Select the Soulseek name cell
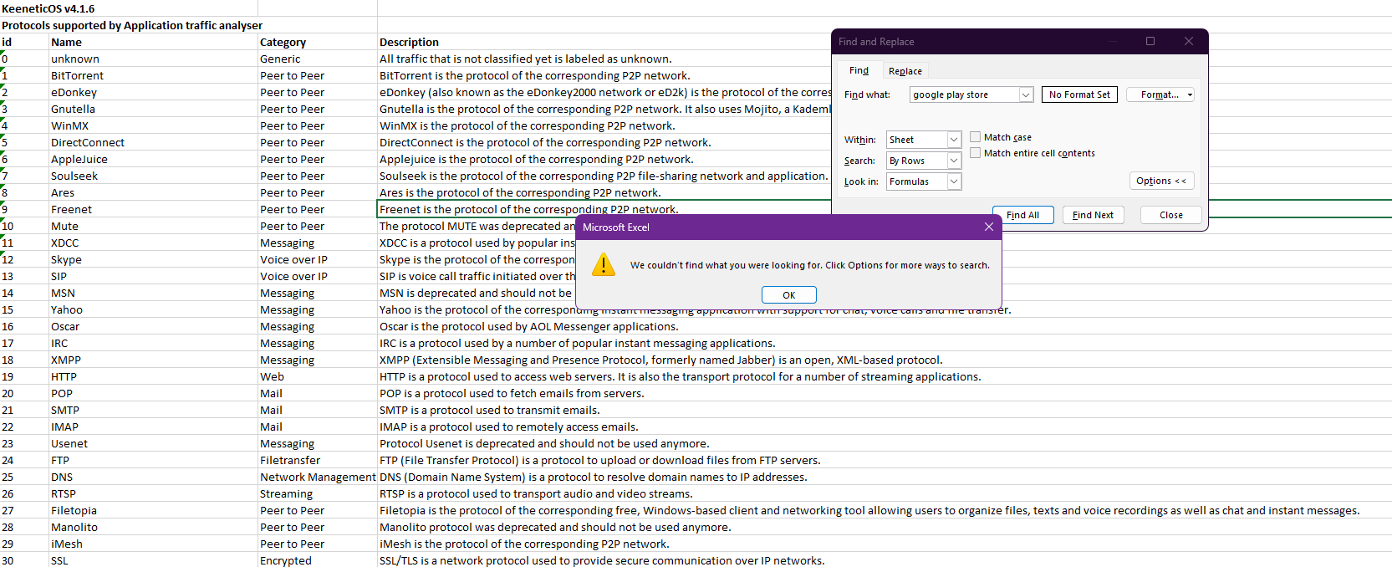This screenshot has height=567, width=1392. (153, 176)
